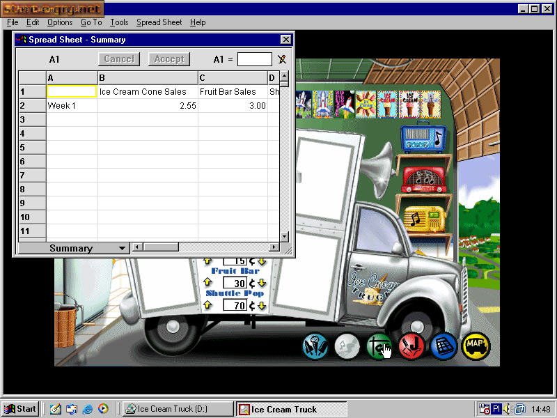This screenshot has width=557, height=418.
Task: Open the Go To menu
Action: [x=91, y=22]
